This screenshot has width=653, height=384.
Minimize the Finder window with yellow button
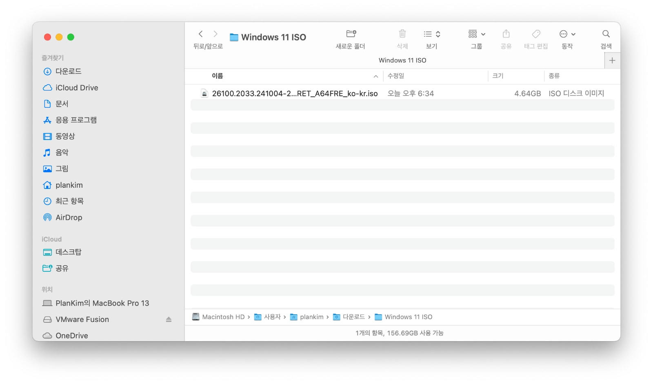click(x=59, y=37)
